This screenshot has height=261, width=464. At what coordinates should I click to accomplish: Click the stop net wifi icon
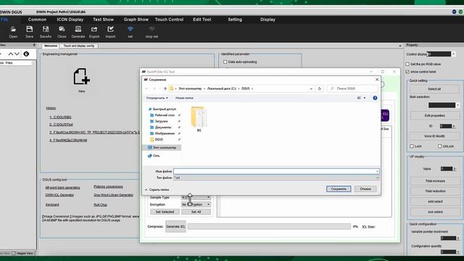pos(152,29)
